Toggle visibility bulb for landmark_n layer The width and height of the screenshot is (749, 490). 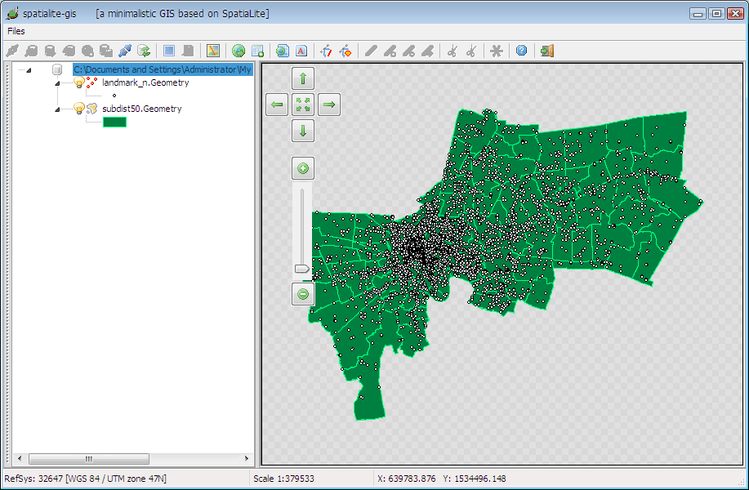79,82
